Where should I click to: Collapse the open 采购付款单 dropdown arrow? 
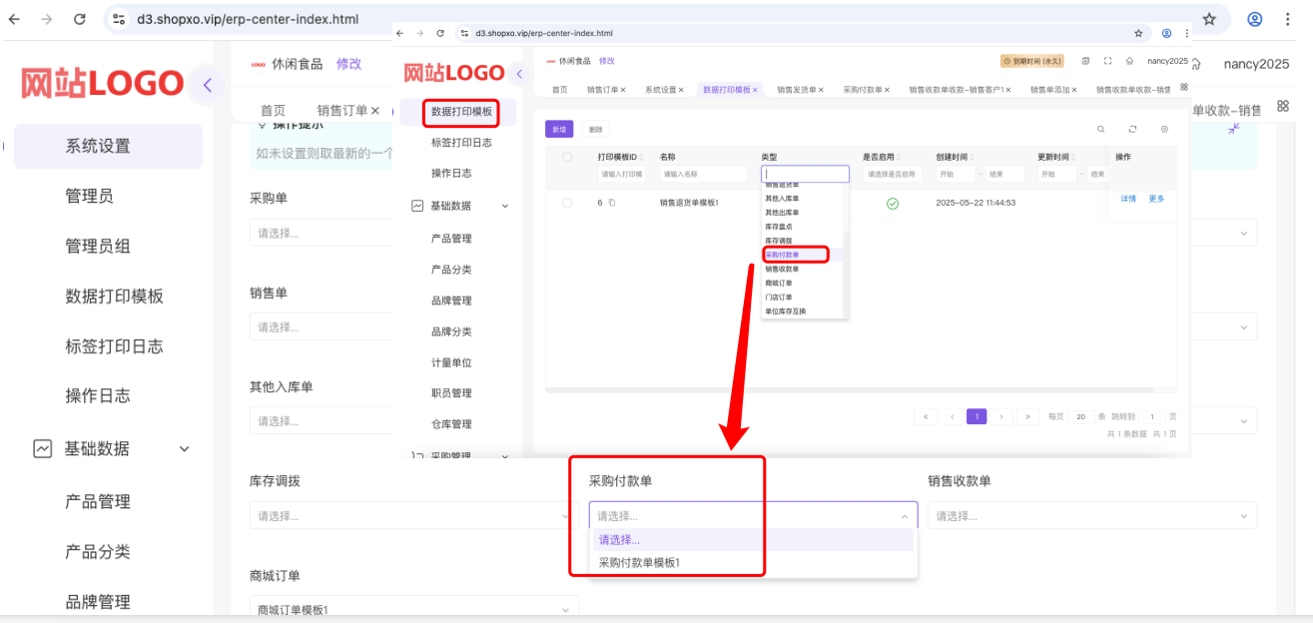pos(905,516)
